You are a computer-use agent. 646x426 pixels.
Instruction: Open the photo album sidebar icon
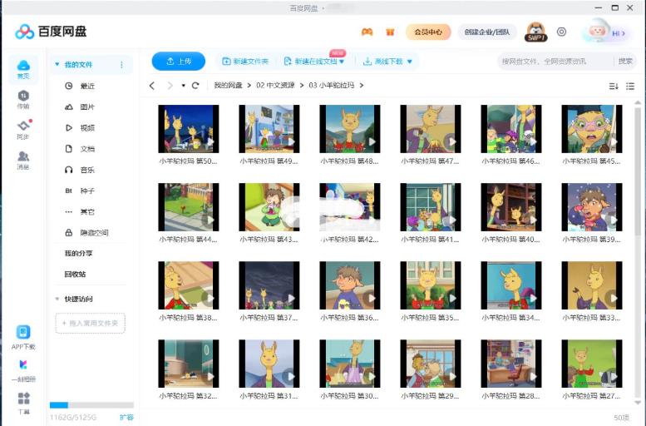(23, 364)
